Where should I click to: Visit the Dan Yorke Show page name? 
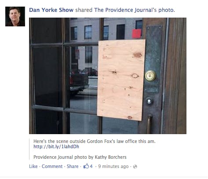[51, 10]
